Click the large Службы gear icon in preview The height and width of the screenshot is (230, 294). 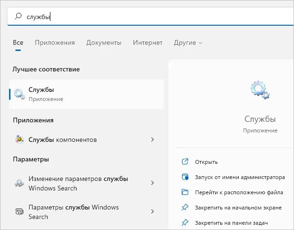click(260, 90)
